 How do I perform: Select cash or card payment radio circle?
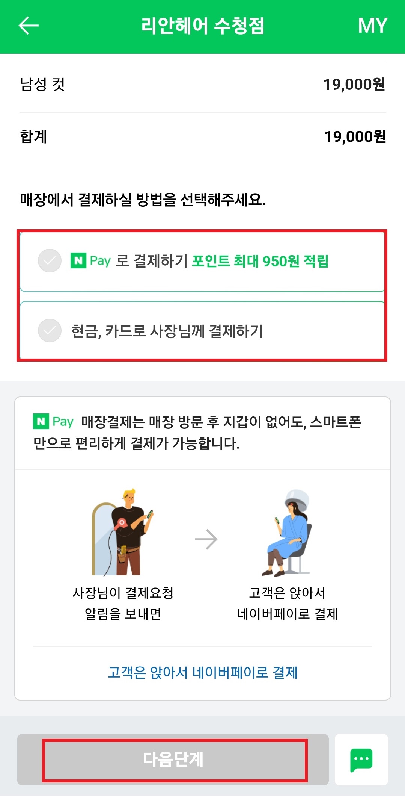coord(50,330)
